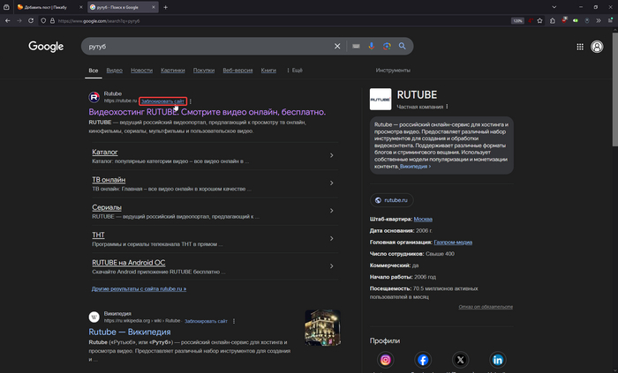Open Rutube X profile
The width and height of the screenshot is (618, 373).
pyautogui.click(x=460, y=360)
